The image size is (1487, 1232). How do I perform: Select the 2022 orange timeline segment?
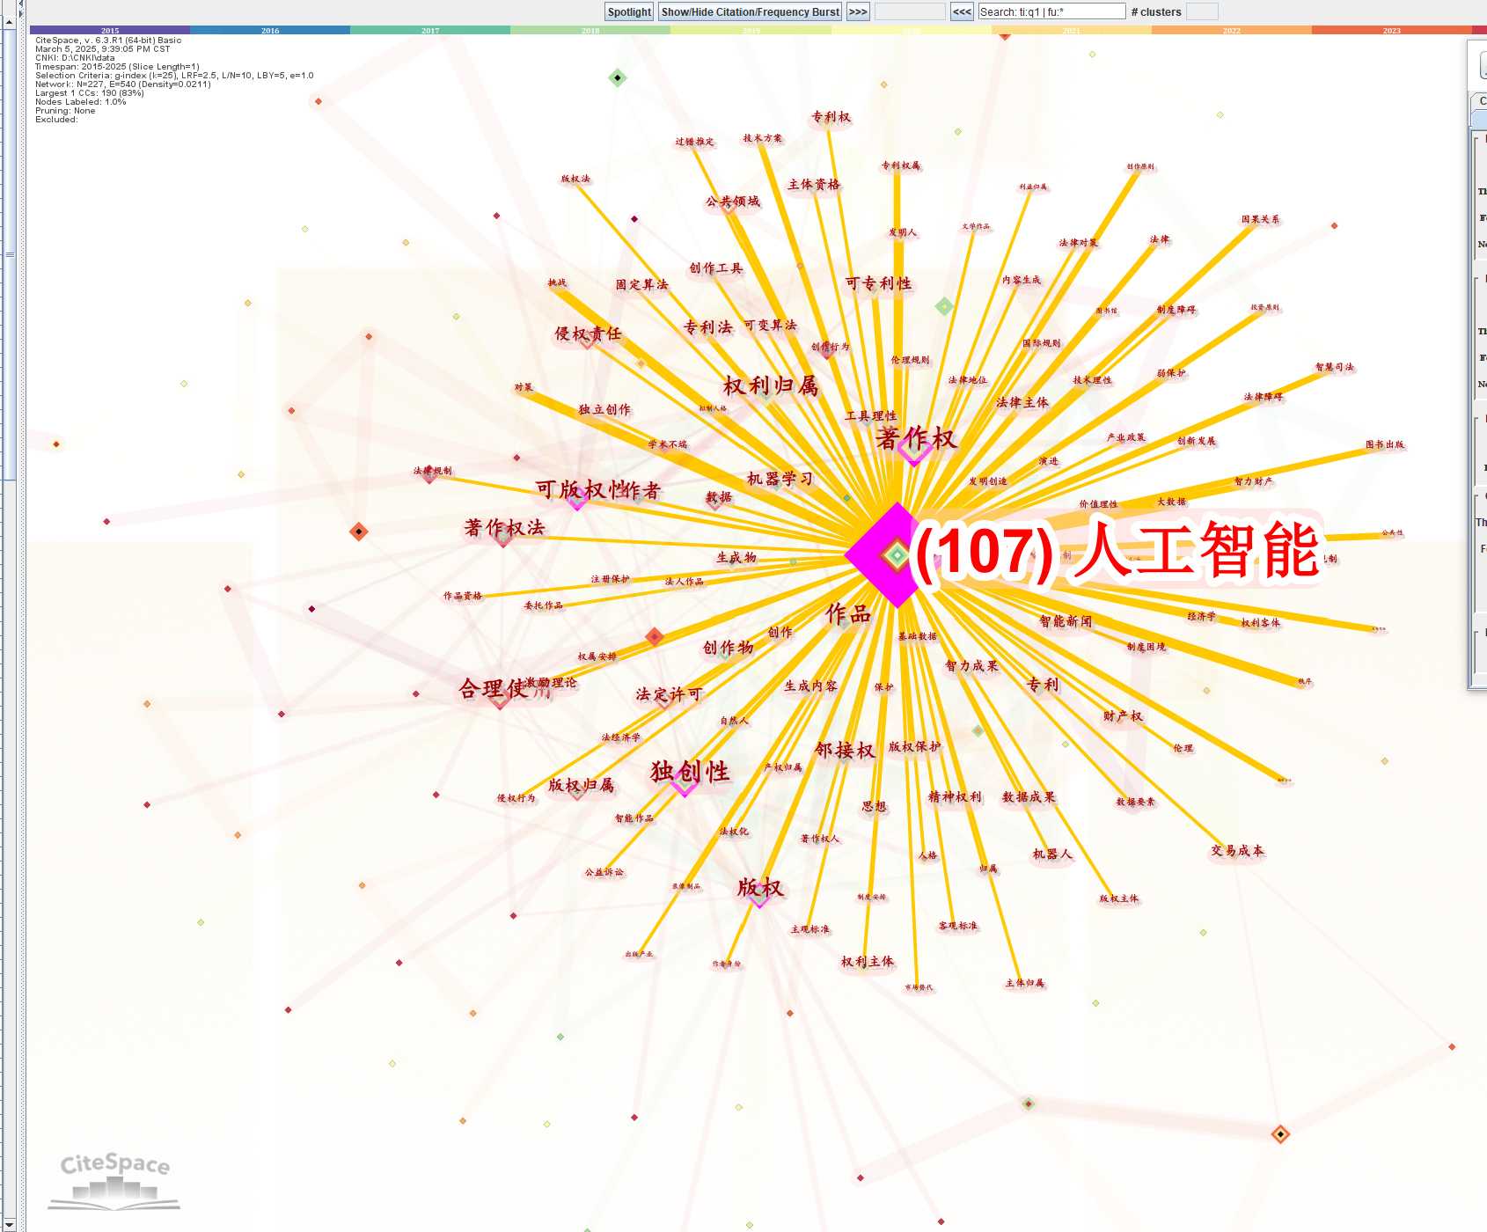click(1231, 30)
